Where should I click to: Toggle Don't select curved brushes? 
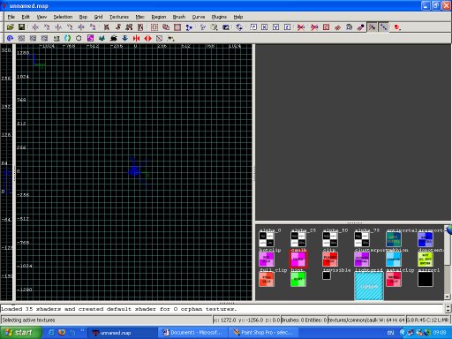click(314, 27)
